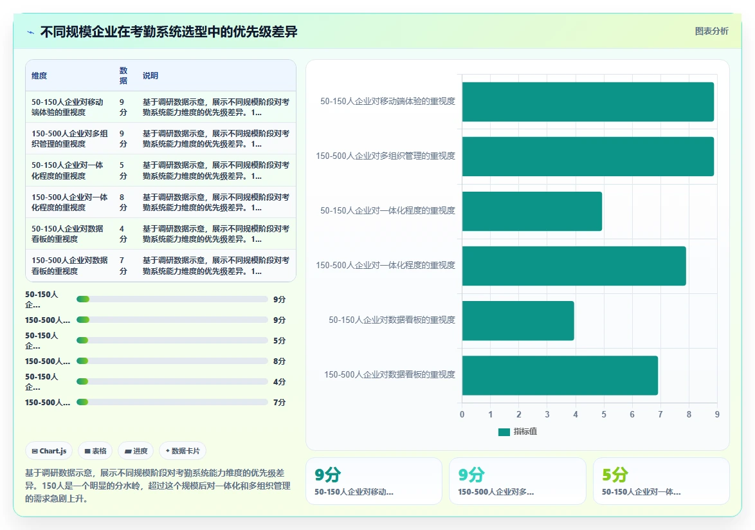755x530 pixels.
Task: Click the title icon beside the heading
Action: click(x=31, y=32)
